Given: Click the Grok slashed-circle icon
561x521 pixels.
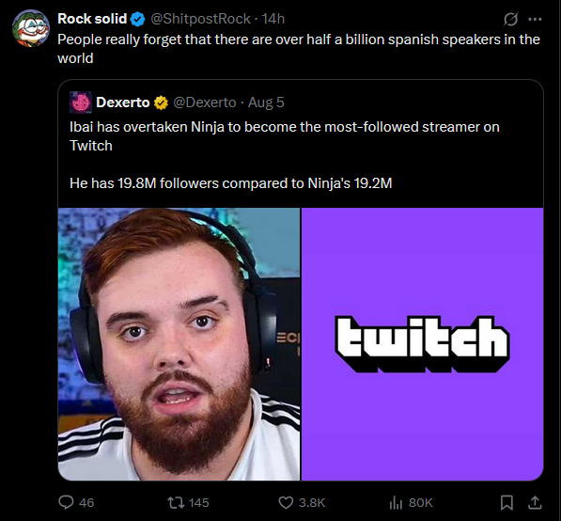Looking at the screenshot, I should (x=510, y=20).
